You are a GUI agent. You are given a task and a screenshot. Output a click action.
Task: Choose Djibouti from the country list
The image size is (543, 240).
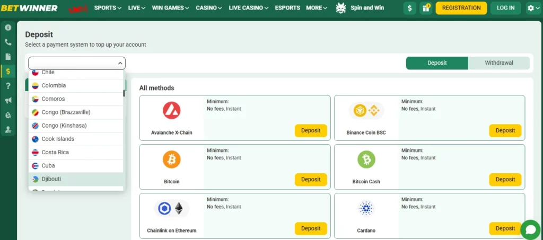pos(76,179)
